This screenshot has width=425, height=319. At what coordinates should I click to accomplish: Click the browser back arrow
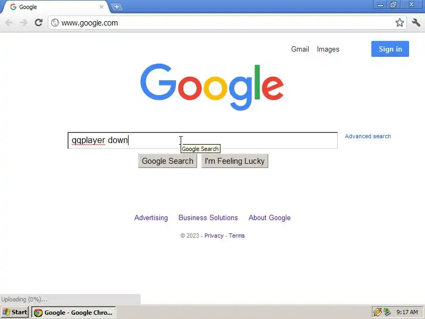9,23
